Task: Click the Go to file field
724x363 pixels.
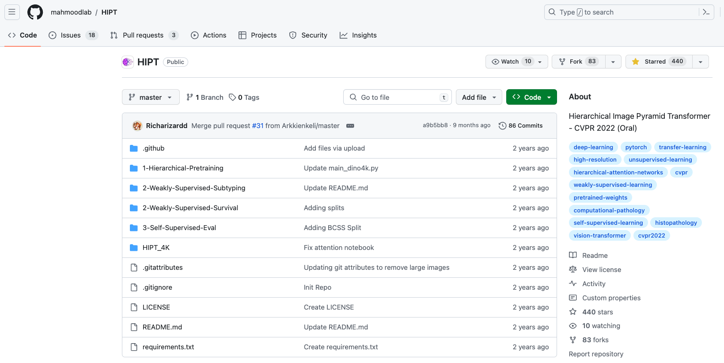Action: pyautogui.click(x=397, y=97)
